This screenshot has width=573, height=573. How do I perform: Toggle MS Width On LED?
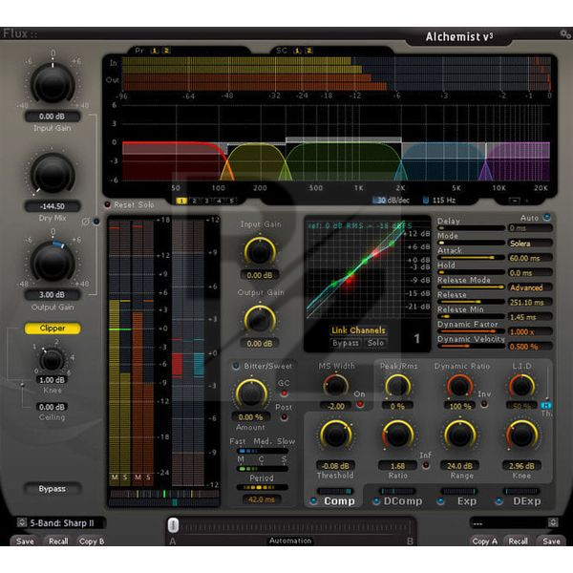click(360, 404)
